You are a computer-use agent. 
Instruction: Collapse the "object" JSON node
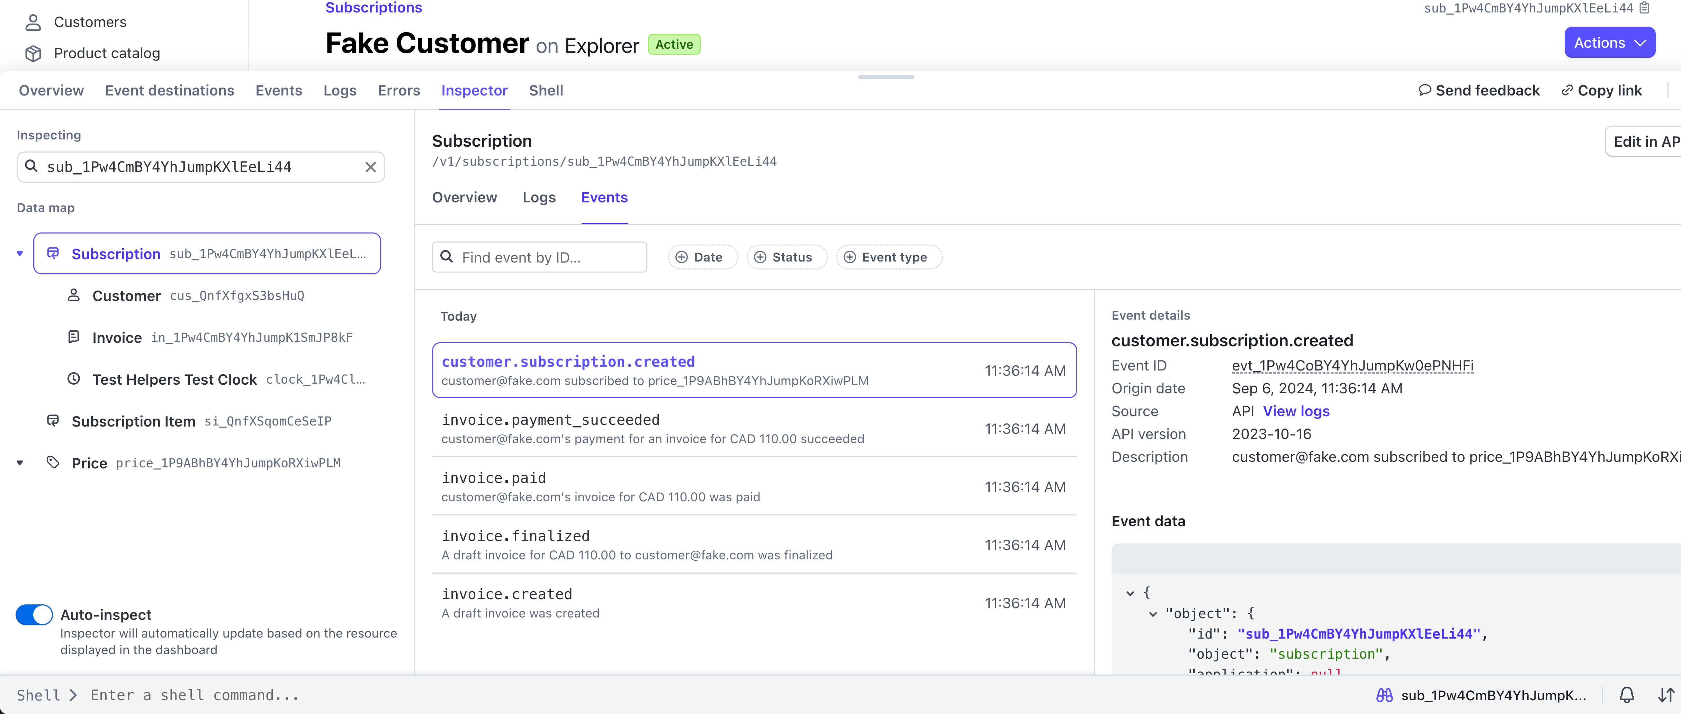[1152, 614]
